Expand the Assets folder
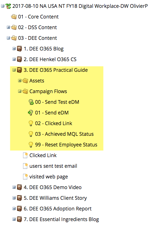 19,80
